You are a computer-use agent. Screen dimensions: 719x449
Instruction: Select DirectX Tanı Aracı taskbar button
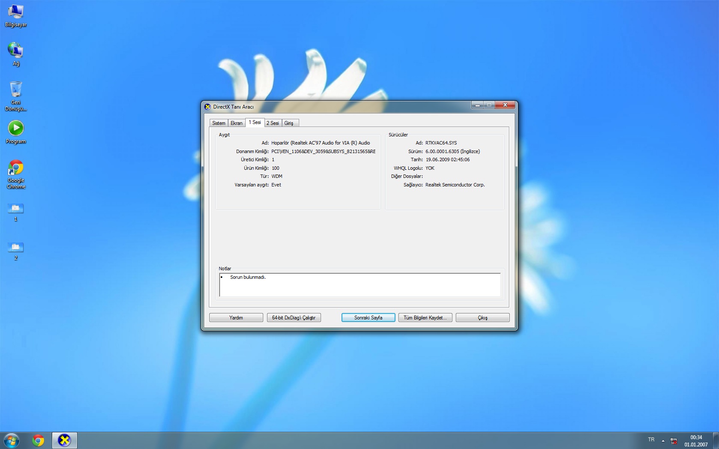64,440
